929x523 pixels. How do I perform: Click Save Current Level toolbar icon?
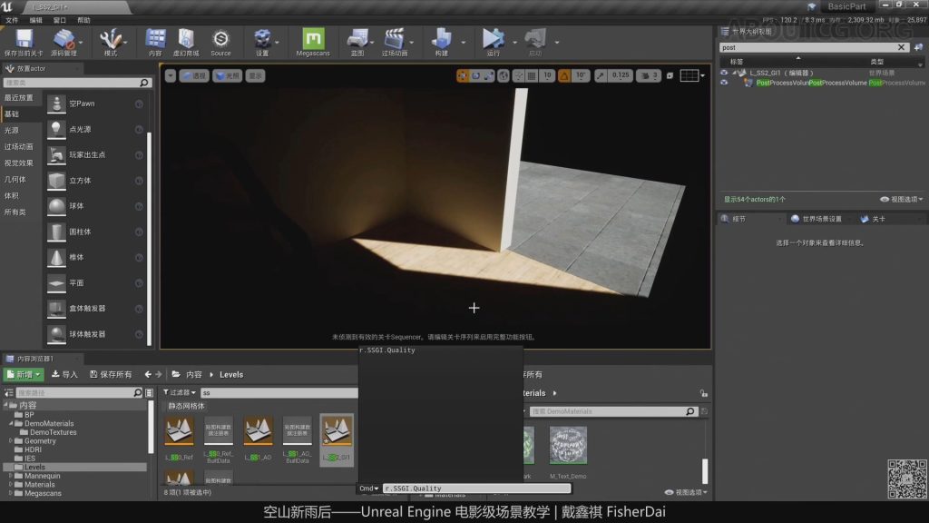pos(24,38)
